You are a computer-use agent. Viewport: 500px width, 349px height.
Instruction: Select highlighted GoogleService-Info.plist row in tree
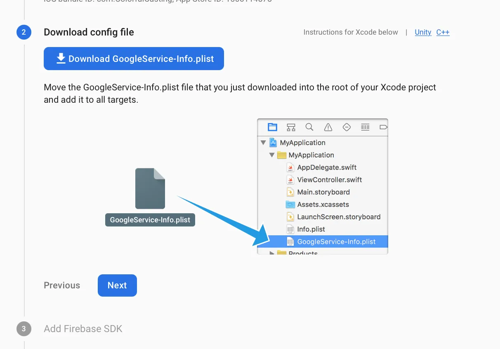tap(323, 242)
